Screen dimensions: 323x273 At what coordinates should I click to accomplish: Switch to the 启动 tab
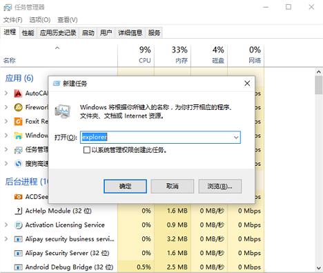click(x=88, y=33)
